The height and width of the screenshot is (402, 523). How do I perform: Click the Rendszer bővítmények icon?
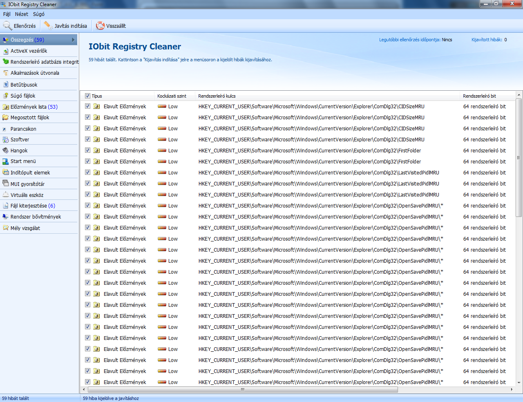pos(6,217)
